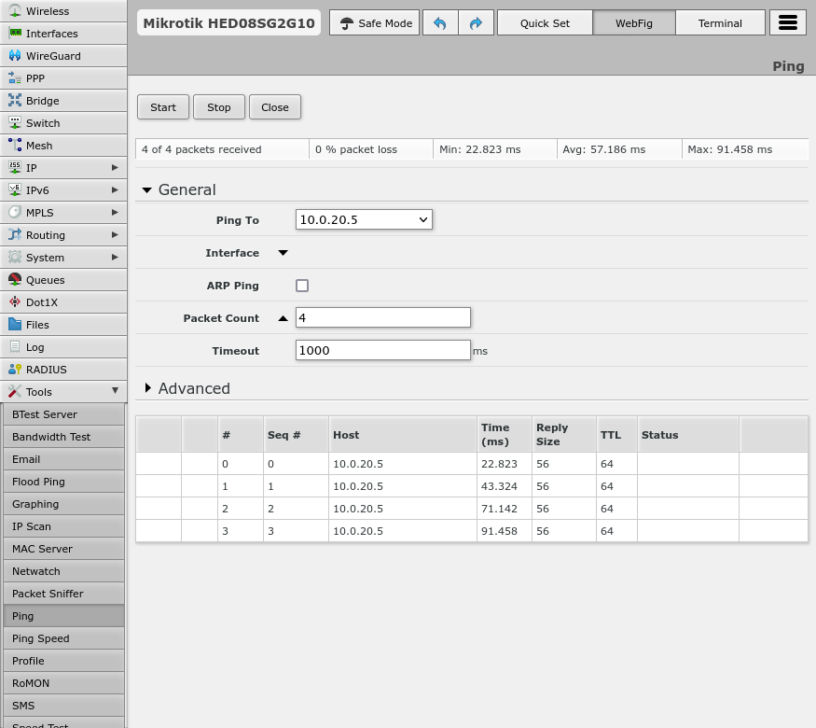816x728 pixels.
Task: Collapse the Packet Count field arrow
Action: click(284, 318)
